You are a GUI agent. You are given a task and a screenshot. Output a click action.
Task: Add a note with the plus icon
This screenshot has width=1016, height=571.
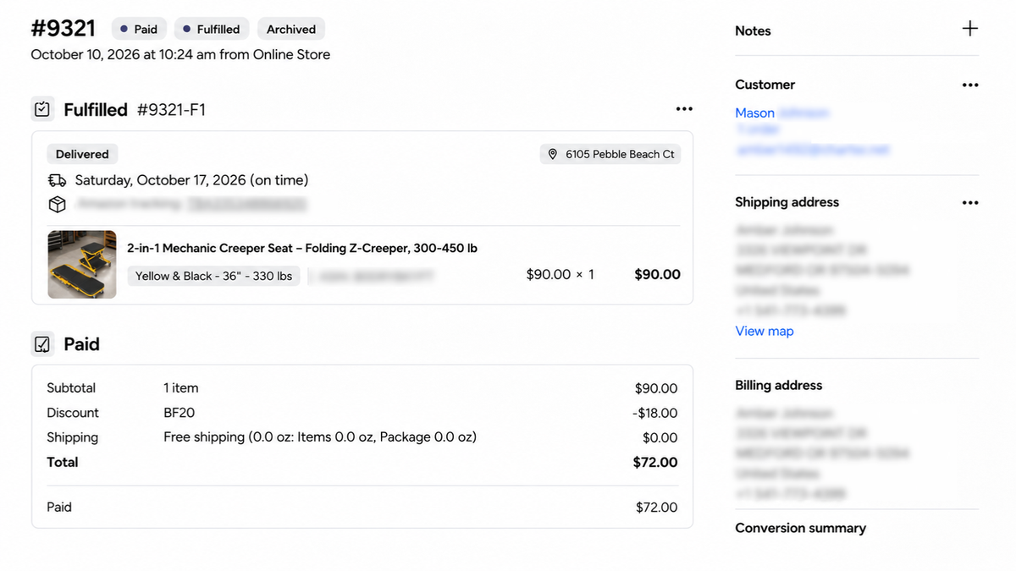tap(970, 29)
